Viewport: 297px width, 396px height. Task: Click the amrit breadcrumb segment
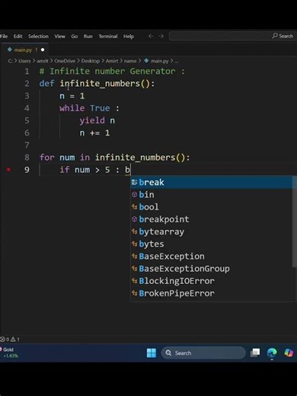point(43,61)
